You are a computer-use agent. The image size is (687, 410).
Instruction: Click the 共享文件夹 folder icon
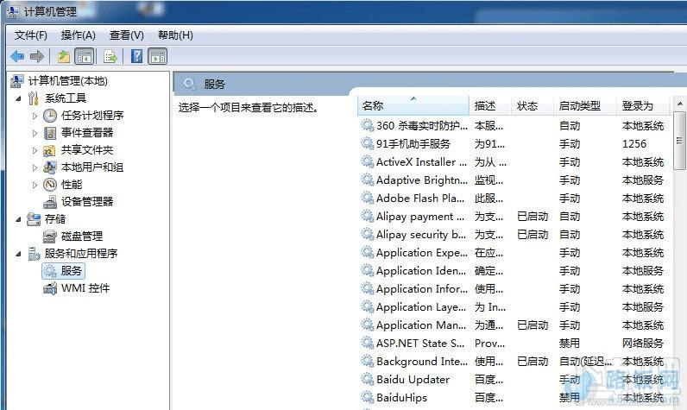point(49,150)
